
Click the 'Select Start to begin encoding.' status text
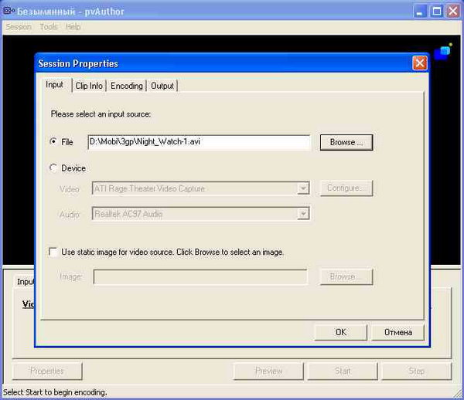pos(55,392)
